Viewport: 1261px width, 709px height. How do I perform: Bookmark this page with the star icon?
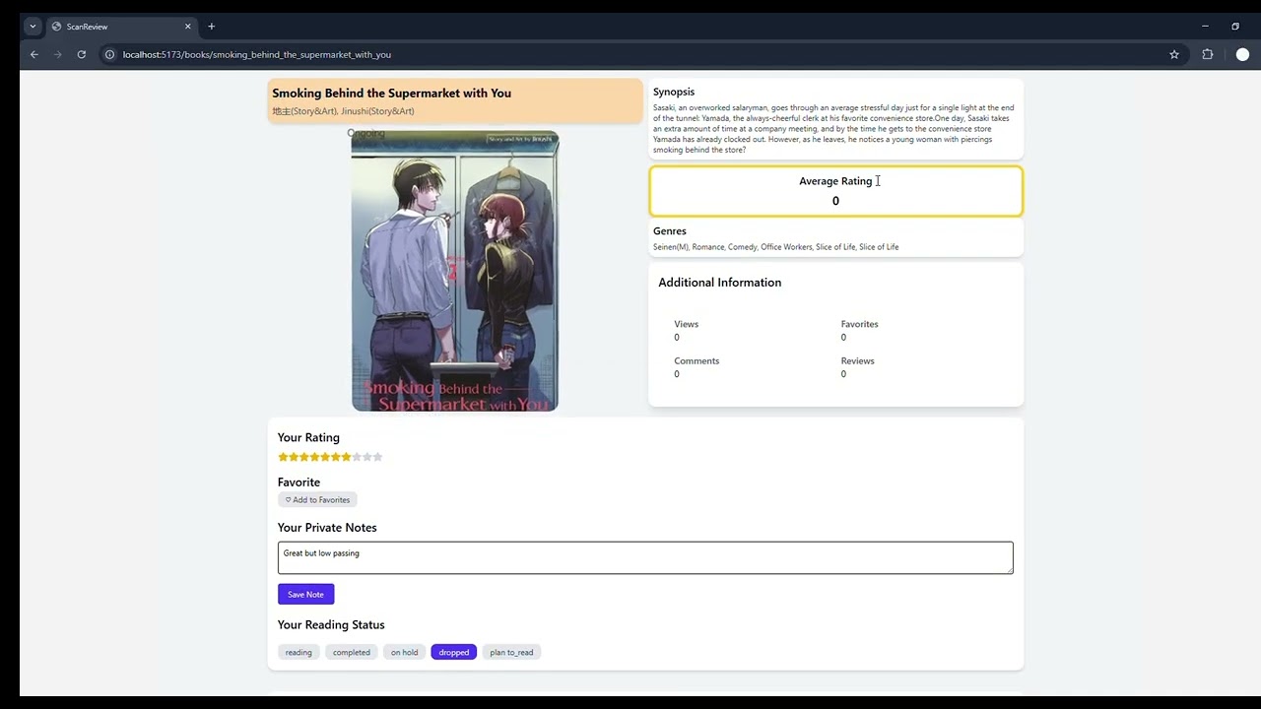point(1174,54)
